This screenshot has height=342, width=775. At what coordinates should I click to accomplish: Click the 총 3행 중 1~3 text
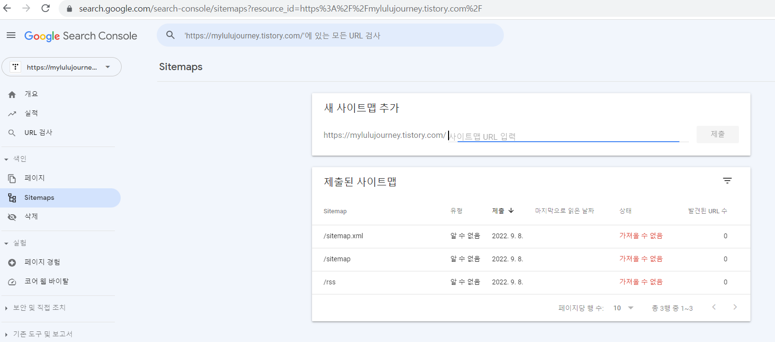(672, 308)
